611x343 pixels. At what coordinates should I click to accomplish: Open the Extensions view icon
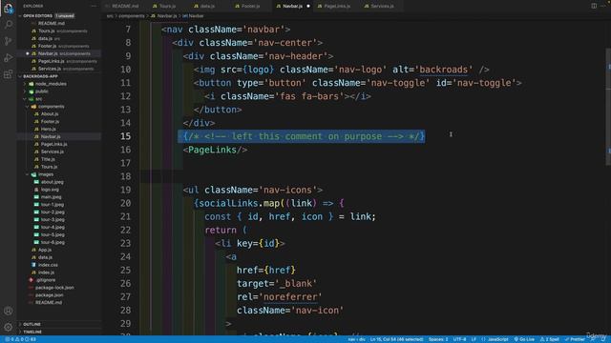click(9, 74)
